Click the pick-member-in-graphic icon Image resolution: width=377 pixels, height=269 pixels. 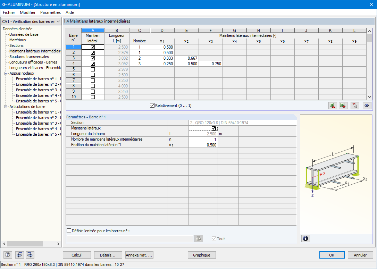tap(355, 106)
